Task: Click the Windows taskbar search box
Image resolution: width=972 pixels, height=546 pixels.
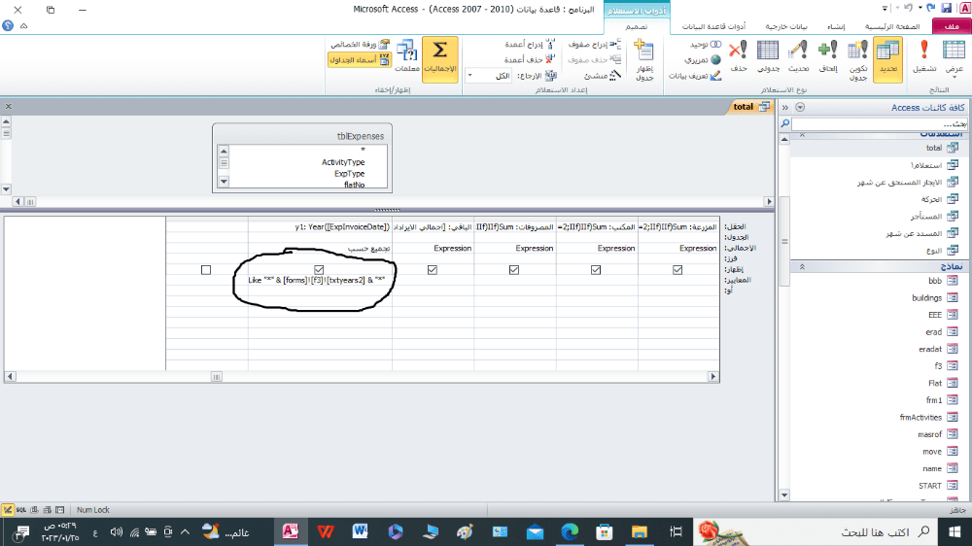Action: (816, 531)
